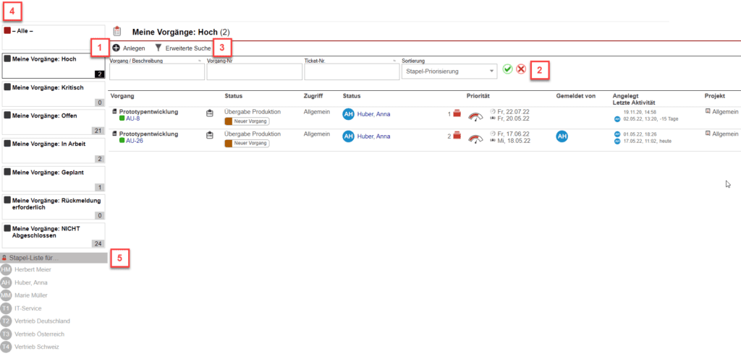Click red stack icon for AU-26
This screenshot has height=356, width=741.
pos(457,136)
